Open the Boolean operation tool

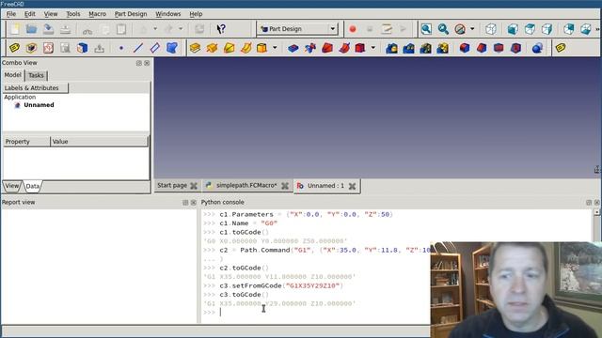537,48
